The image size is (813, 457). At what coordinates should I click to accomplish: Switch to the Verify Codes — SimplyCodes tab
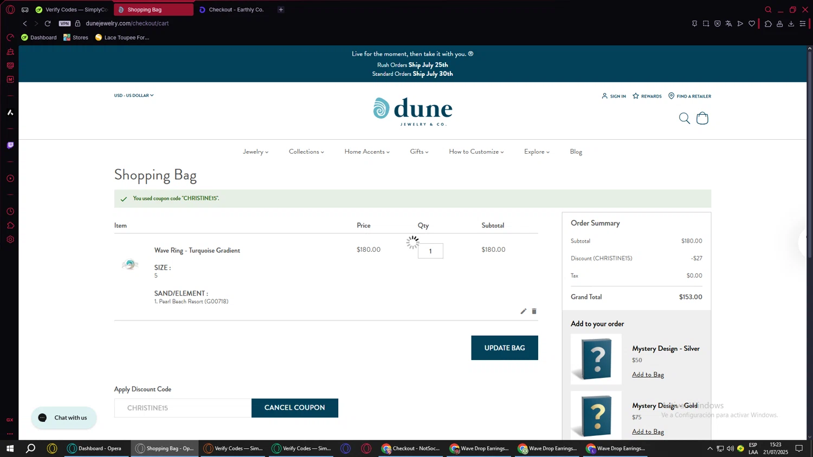pyautogui.click(x=72, y=10)
